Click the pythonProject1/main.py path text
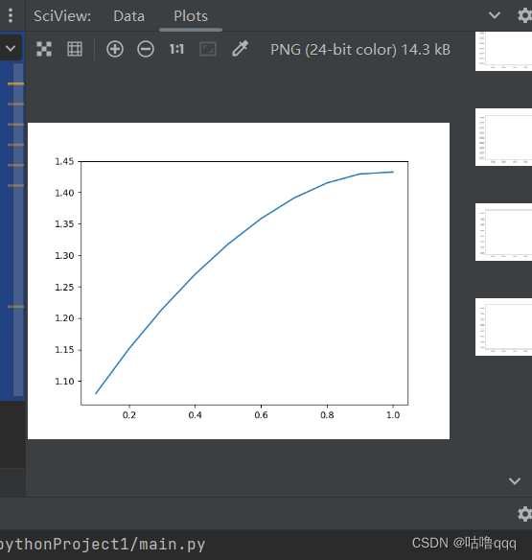This screenshot has height=560, width=532. tap(103, 545)
